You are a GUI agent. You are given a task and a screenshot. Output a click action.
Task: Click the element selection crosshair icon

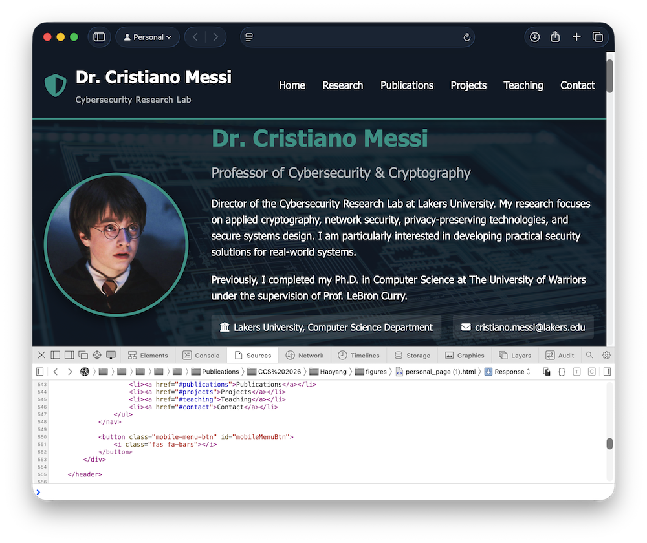97,355
